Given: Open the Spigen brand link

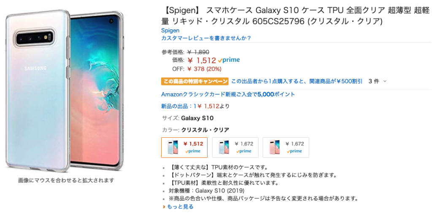Looking at the screenshot, I should tap(170, 30).
